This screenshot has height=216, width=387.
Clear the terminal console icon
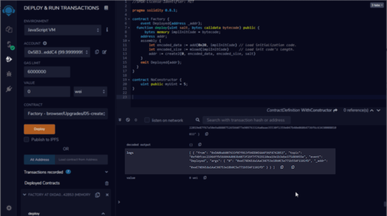128,120
